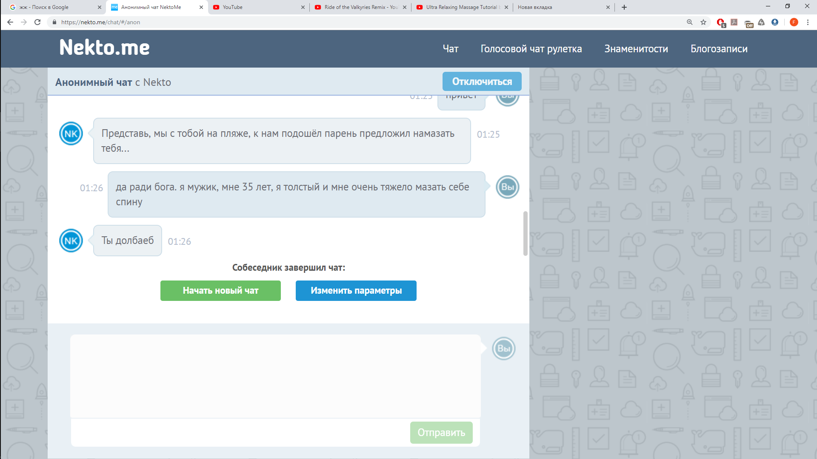This screenshot has height=459, width=817.
Task: Click the Отключиться button
Action: (x=482, y=81)
